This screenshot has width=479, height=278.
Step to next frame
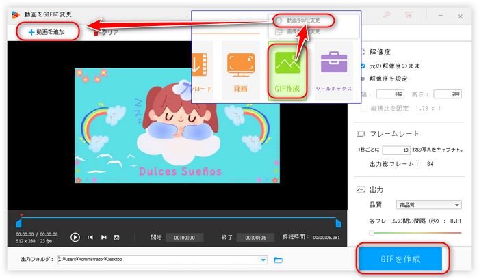click(104, 237)
